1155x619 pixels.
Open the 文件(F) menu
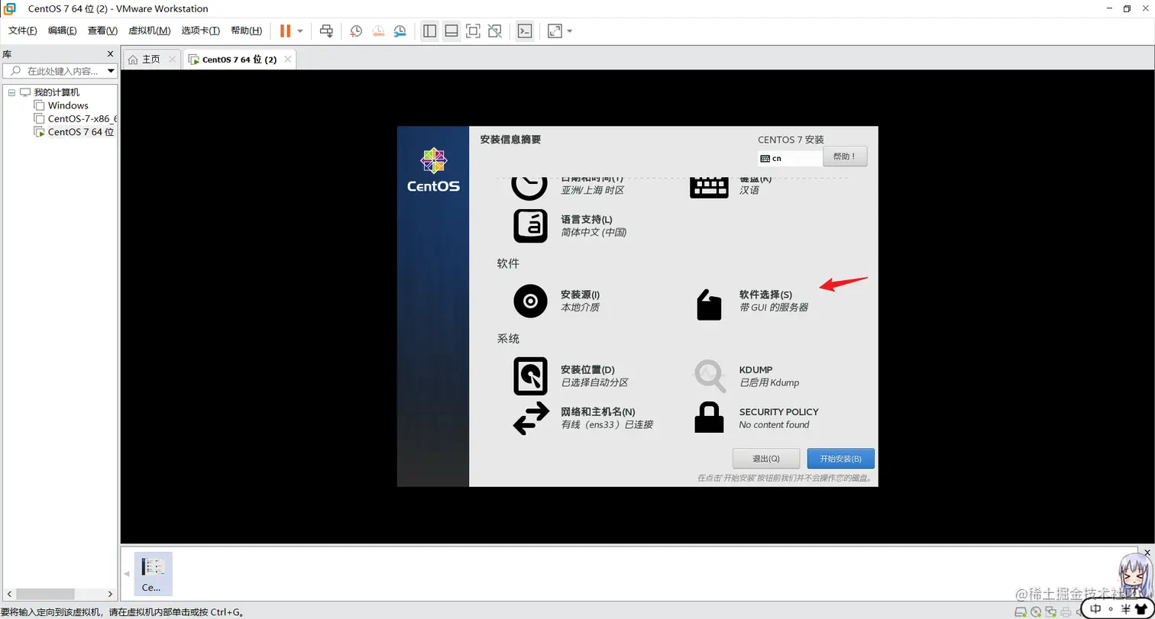click(23, 31)
